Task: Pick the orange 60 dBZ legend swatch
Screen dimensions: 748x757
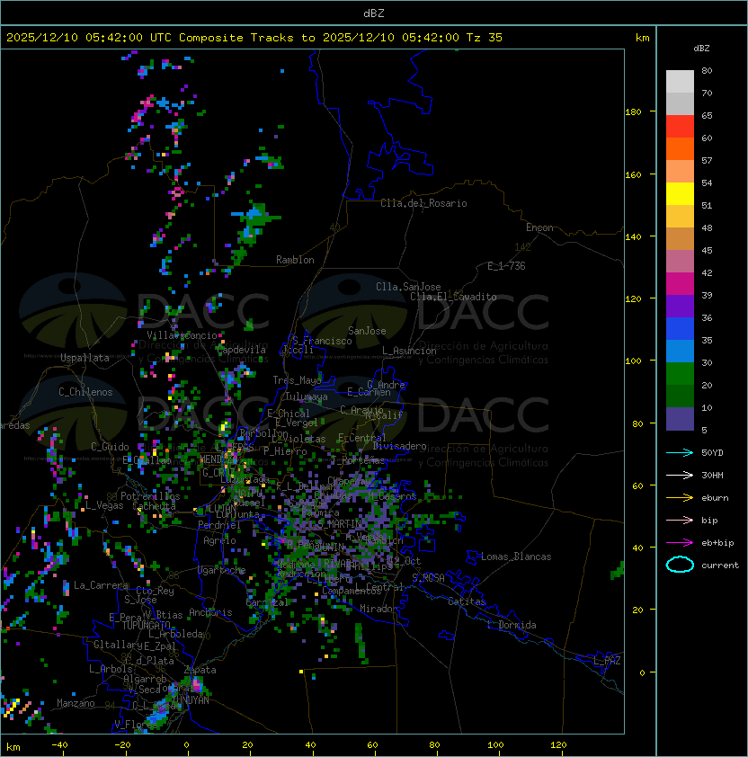Action: point(680,148)
